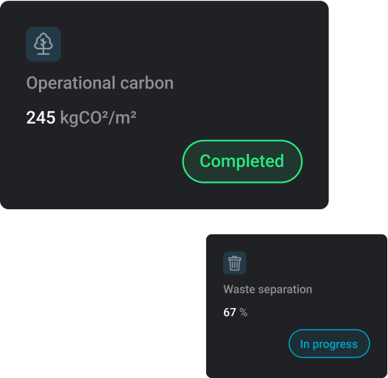Click the kgCO²/m² unit label

[x=98, y=118]
